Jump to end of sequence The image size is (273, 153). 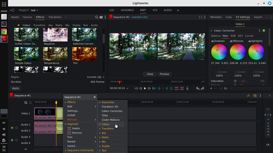coord(154,88)
